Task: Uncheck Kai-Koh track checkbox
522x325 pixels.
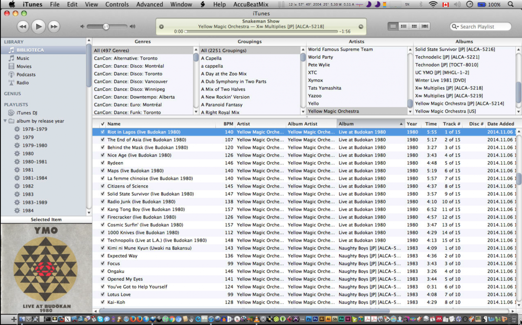Action: (103, 302)
